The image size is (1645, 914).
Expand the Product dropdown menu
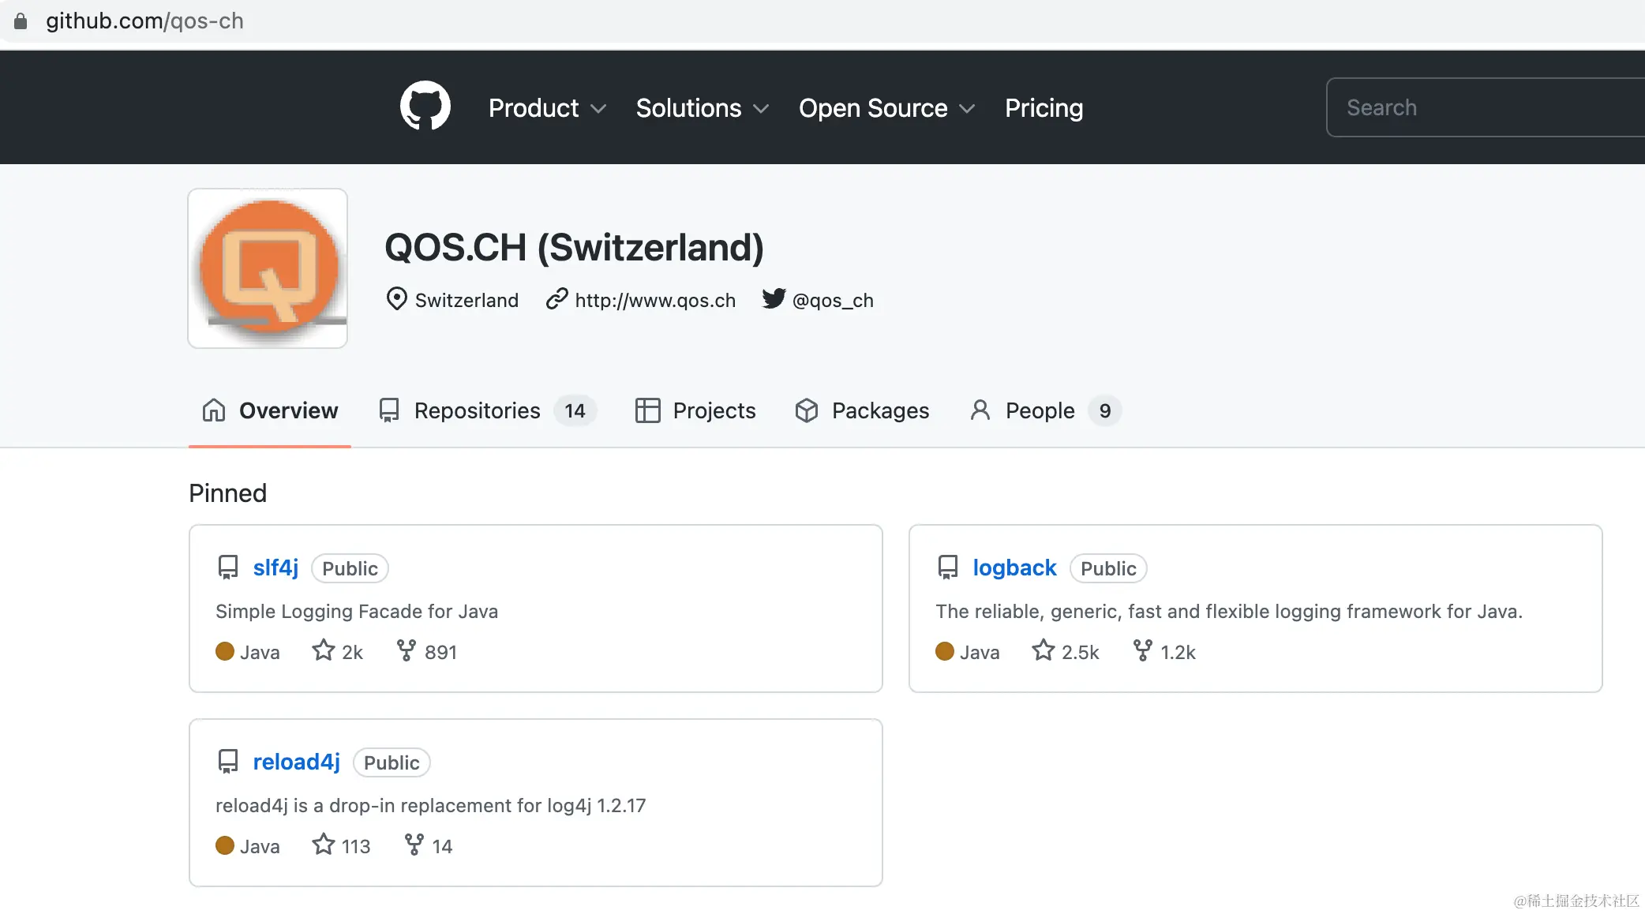pos(547,108)
